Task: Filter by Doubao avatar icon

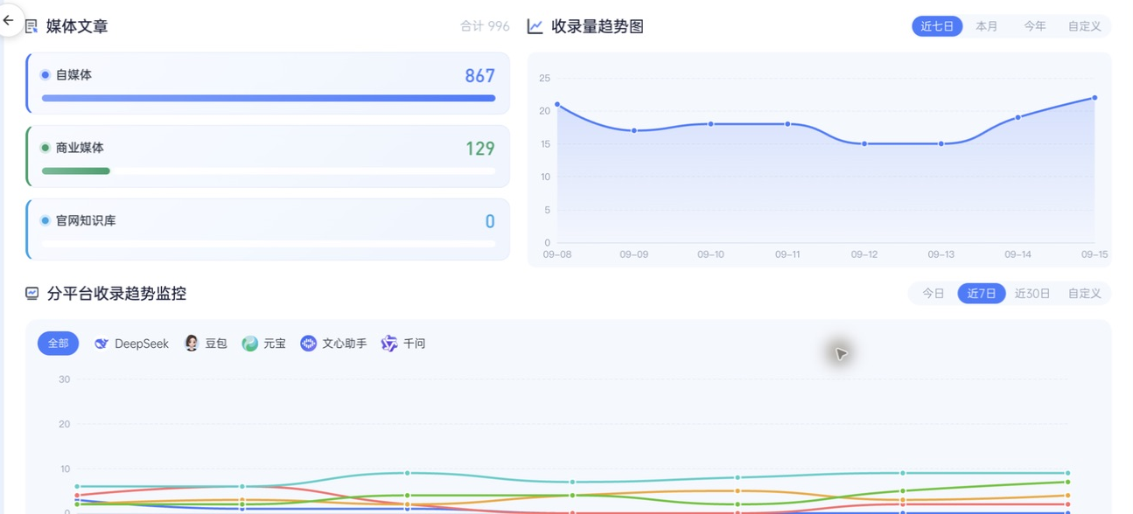Action: (192, 344)
